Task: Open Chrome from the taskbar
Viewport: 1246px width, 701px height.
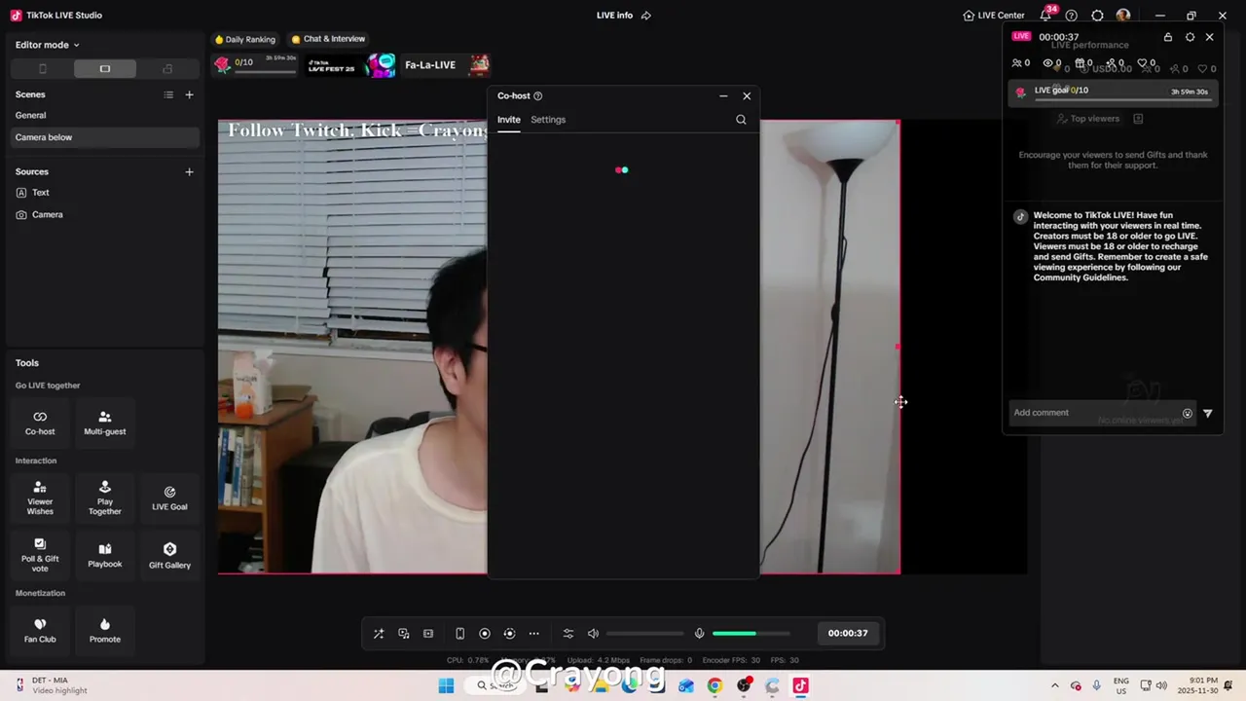Action: [715, 686]
